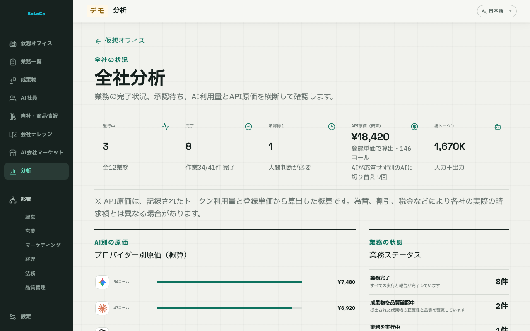The image size is (530, 331).
Task: Click the 2件 count
Action: [502, 306]
